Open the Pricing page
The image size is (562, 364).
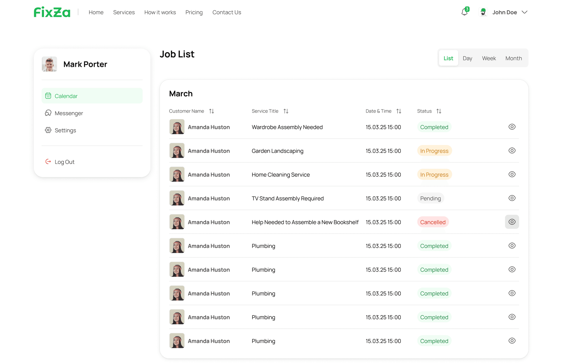[x=194, y=12]
